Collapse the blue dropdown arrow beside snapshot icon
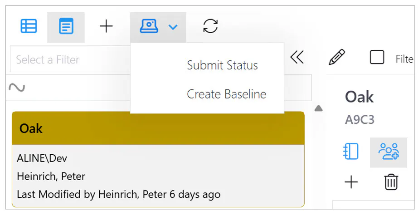 (173, 27)
